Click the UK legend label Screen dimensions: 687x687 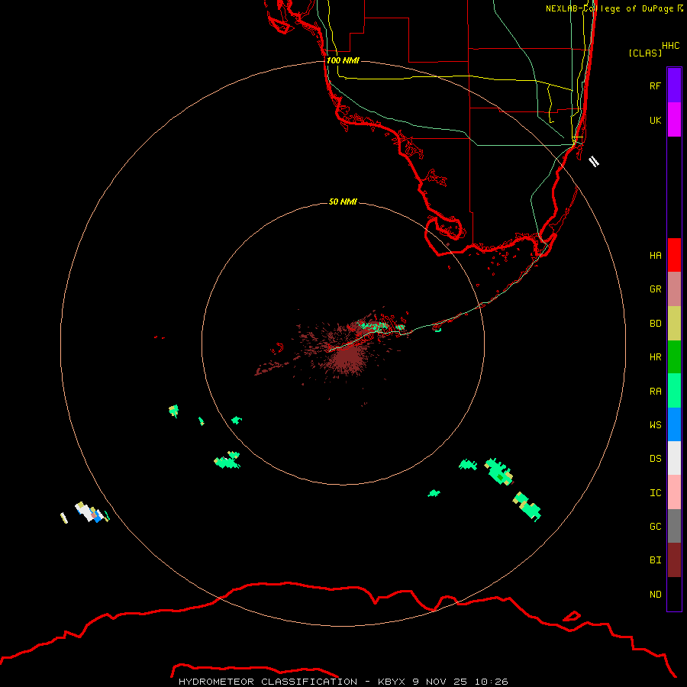point(655,120)
